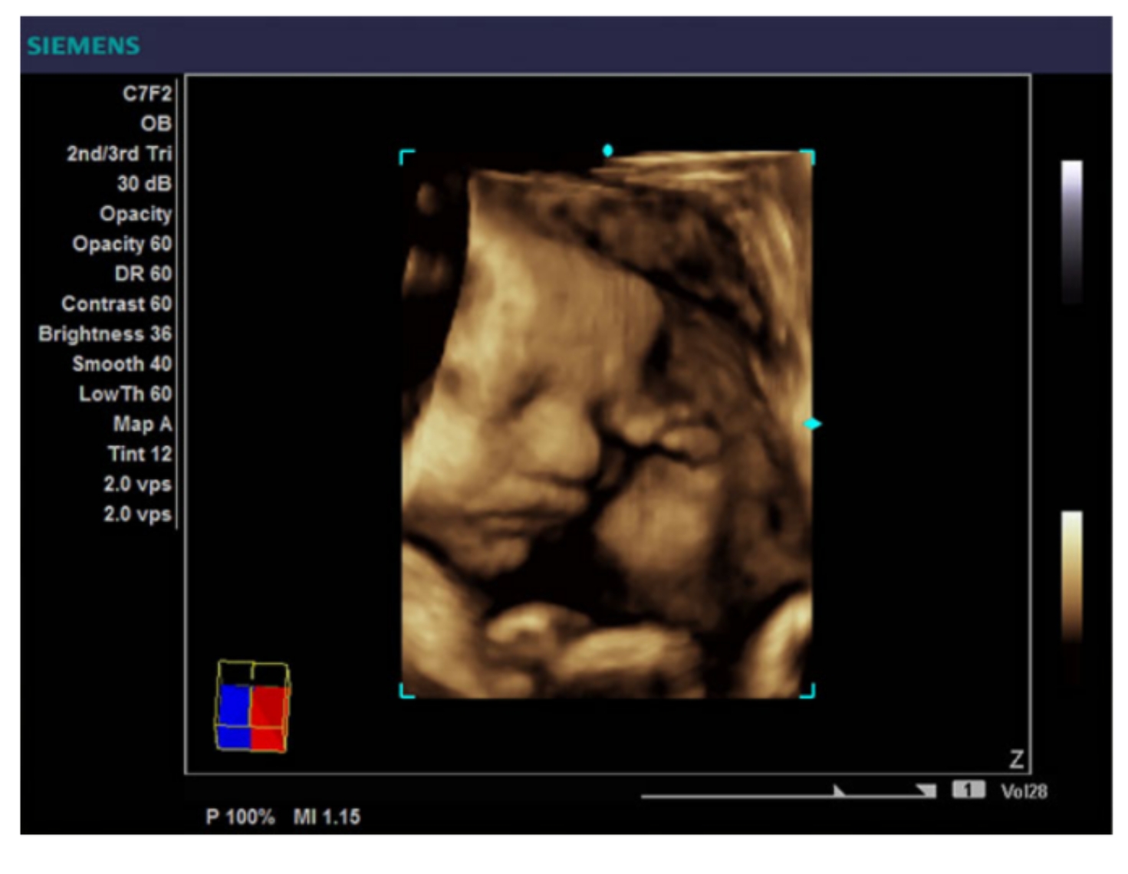Viewport: 1128px width, 874px height.
Task: Click the volume slider bar at bottom
Action: pos(788,796)
